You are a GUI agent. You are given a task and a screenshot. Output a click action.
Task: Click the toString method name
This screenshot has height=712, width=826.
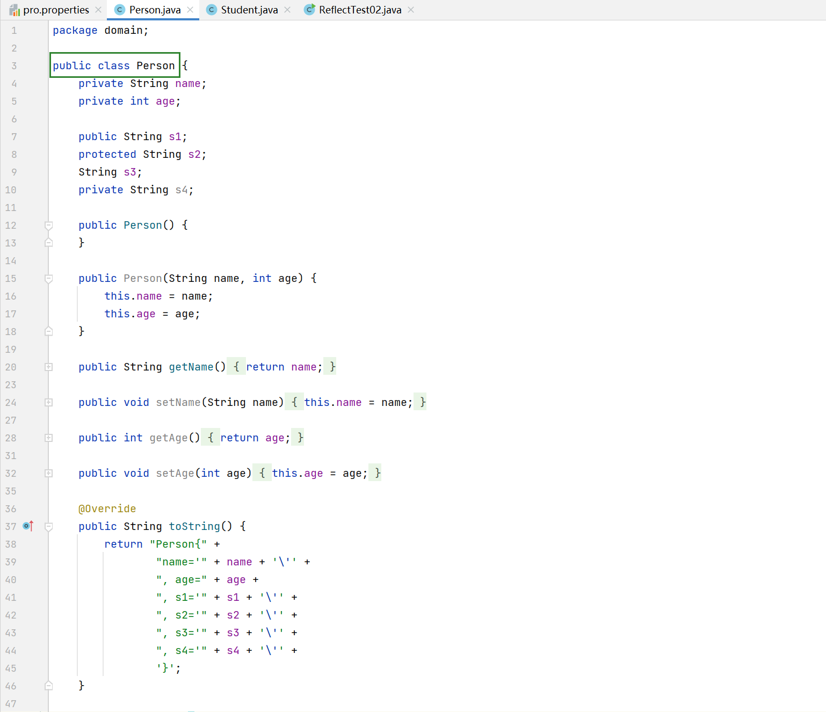pyautogui.click(x=194, y=527)
